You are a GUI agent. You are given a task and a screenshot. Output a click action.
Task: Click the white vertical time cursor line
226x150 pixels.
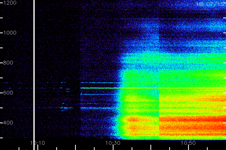[x=34, y=75]
